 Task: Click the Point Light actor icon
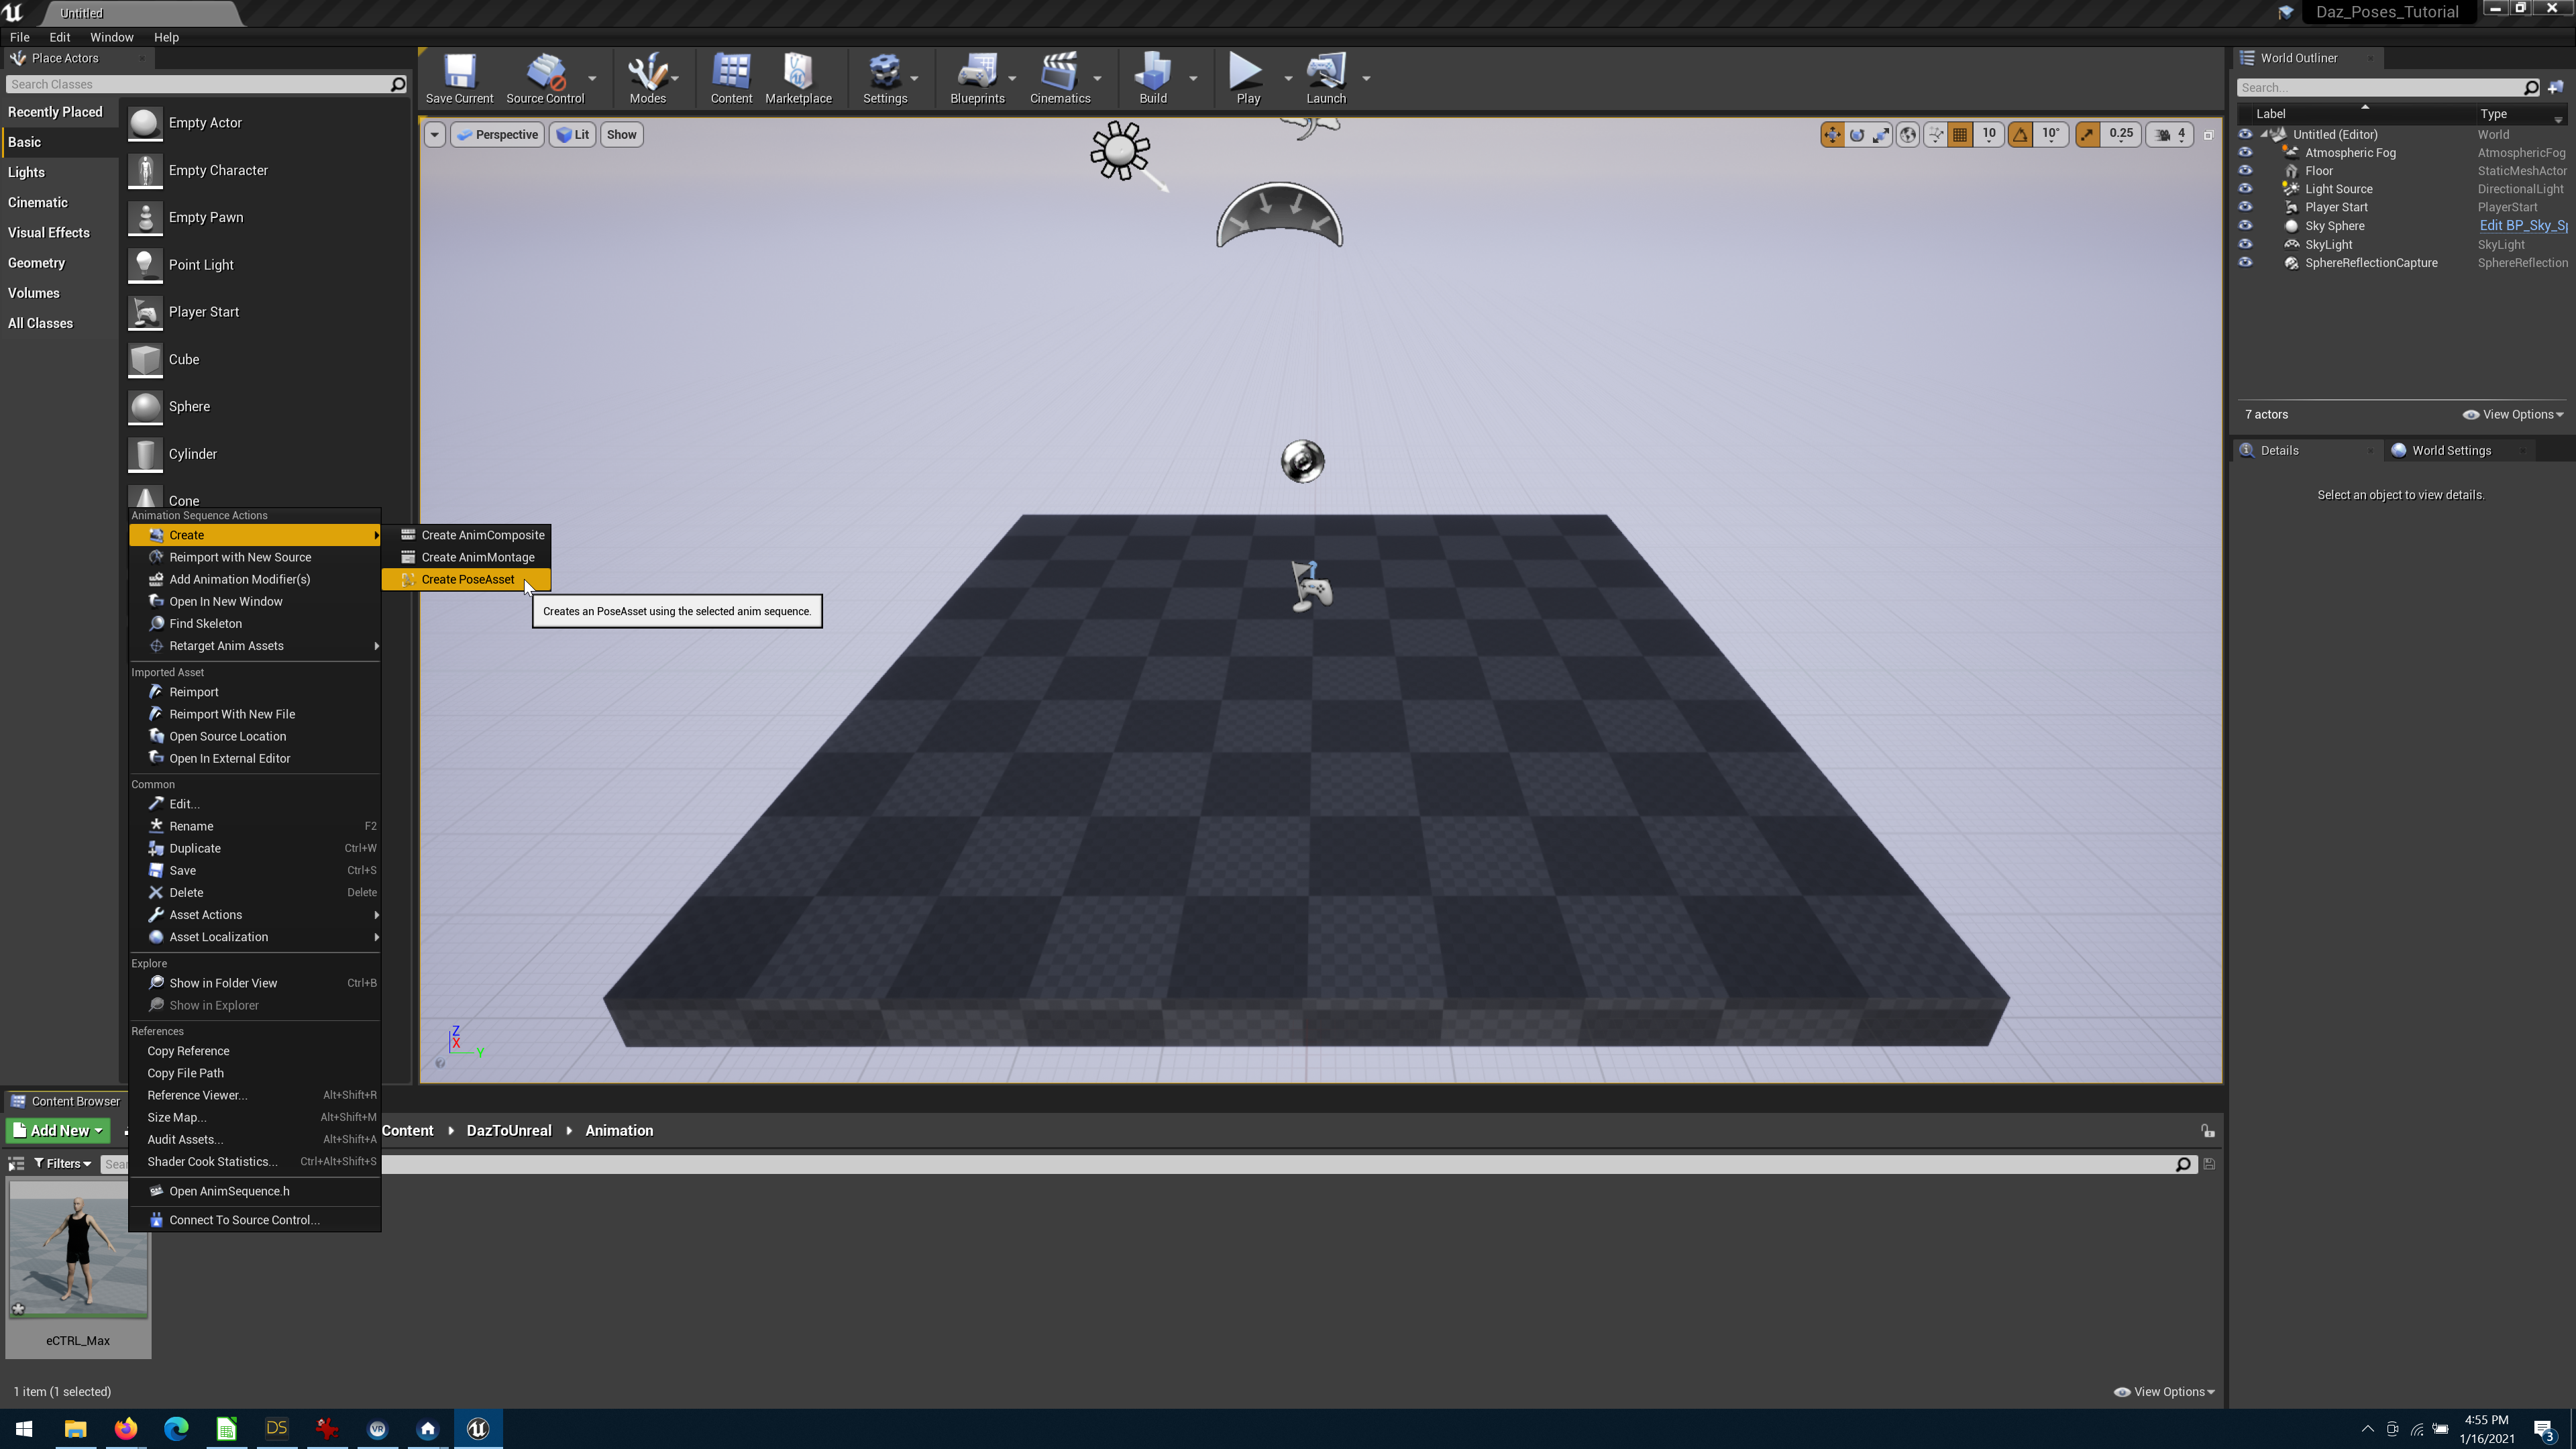coord(145,265)
